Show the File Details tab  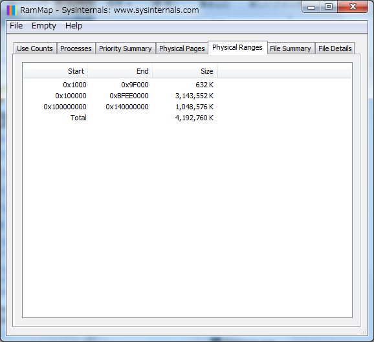[x=335, y=48]
